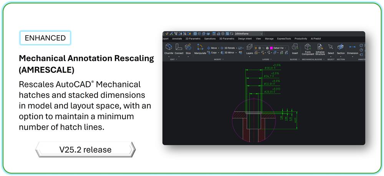Expand the arrow under Chamfer

[x=169, y=57]
